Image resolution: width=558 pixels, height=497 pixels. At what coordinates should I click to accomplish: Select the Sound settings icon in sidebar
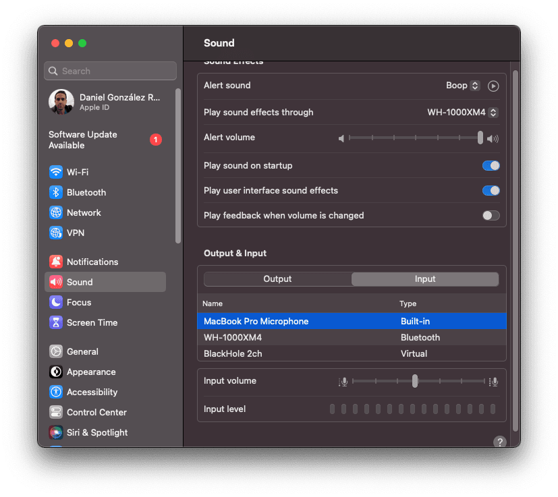pyautogui.click(x=57, y=282)
